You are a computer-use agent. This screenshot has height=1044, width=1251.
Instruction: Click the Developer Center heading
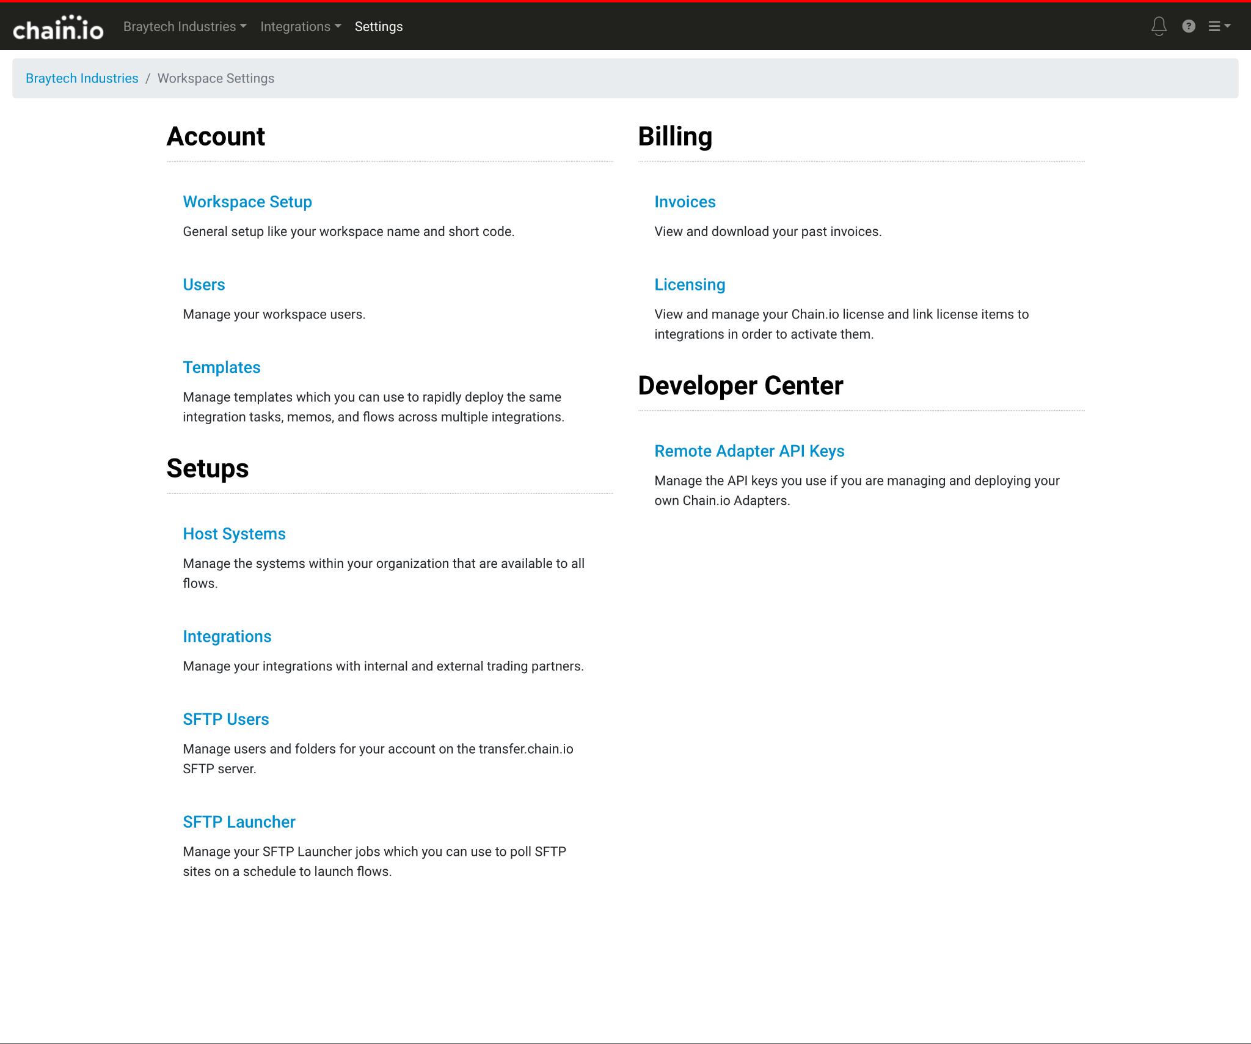[740, 386]
